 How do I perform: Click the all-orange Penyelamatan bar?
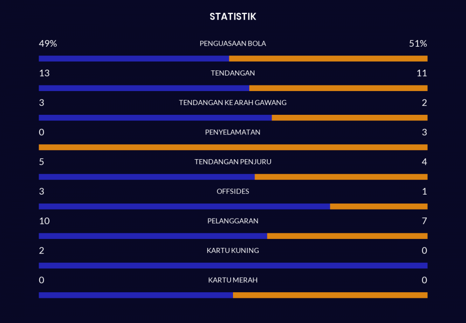233,147
